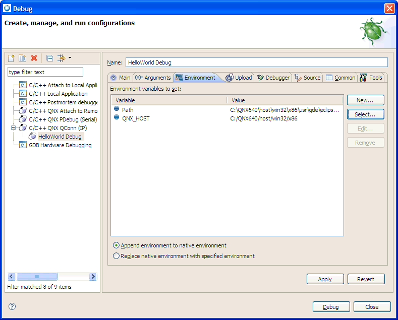Click the Path variable icon
Image resolution: width=398 pixels, height=320 pixels.
[117, 109]
